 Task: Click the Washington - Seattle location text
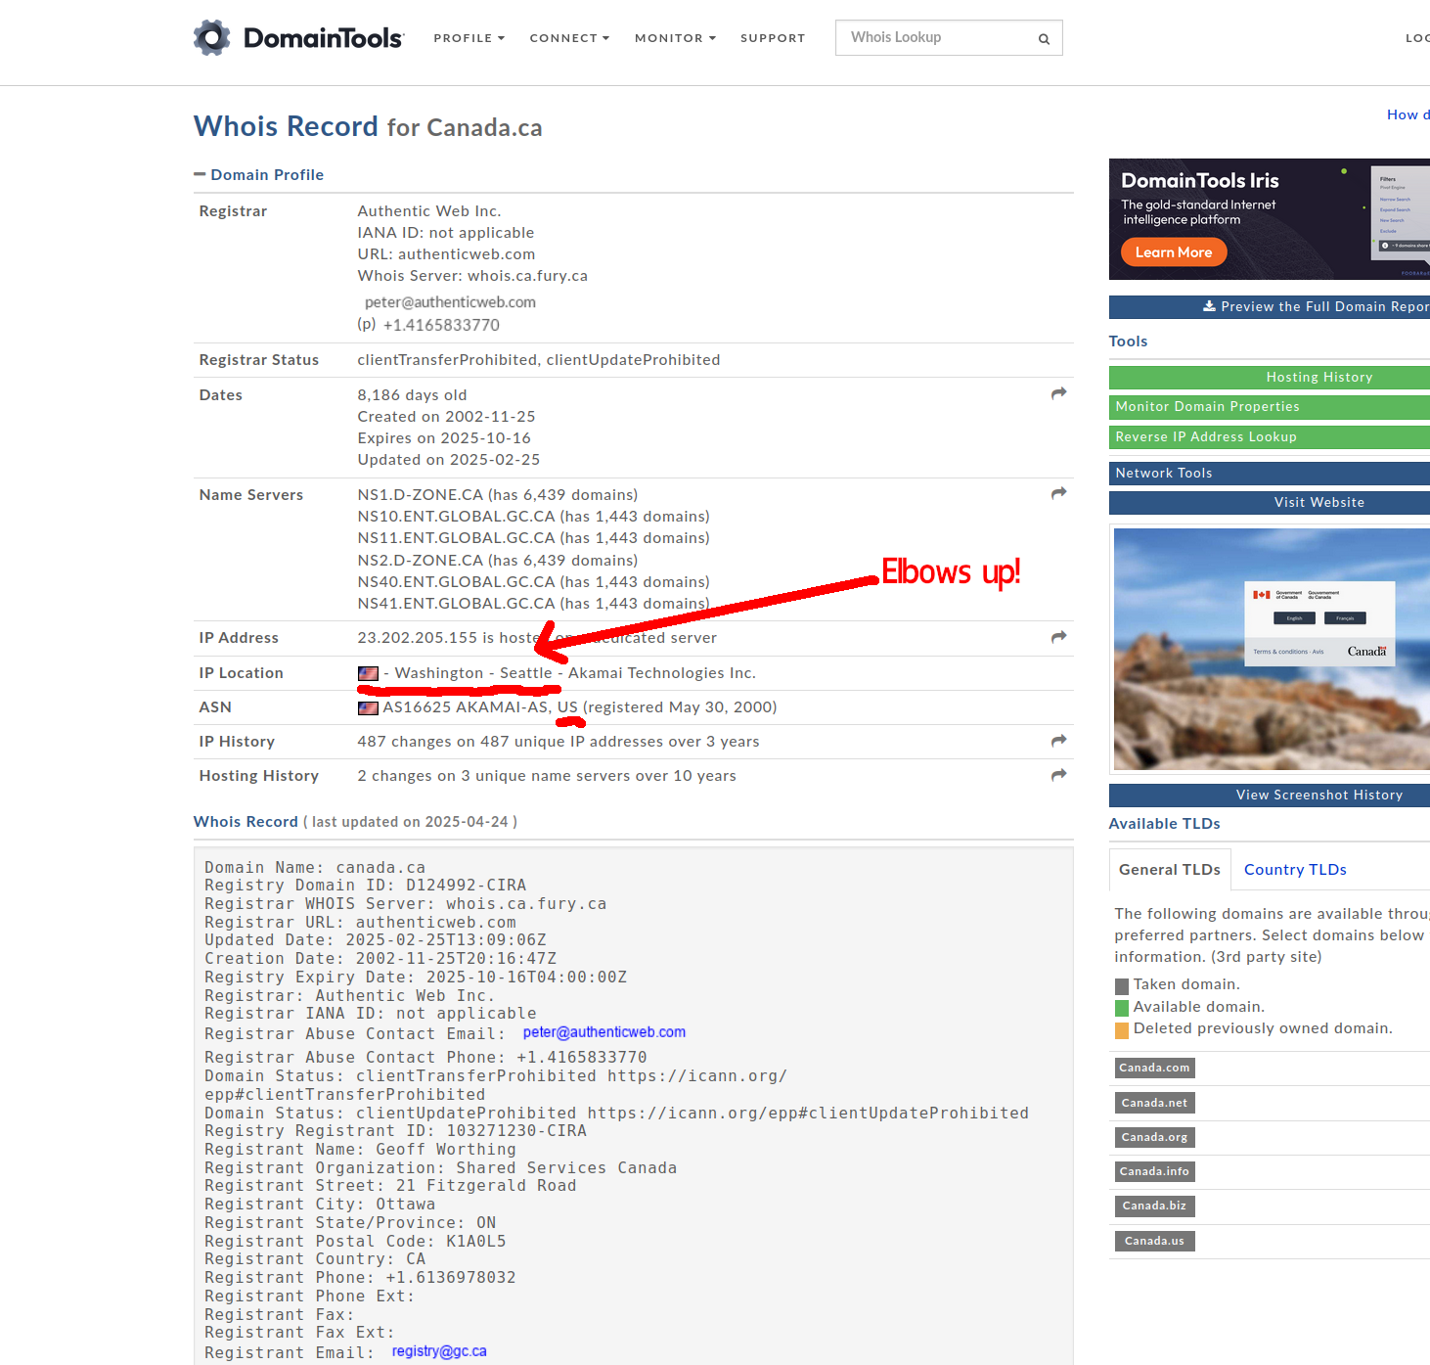point(473,673)
